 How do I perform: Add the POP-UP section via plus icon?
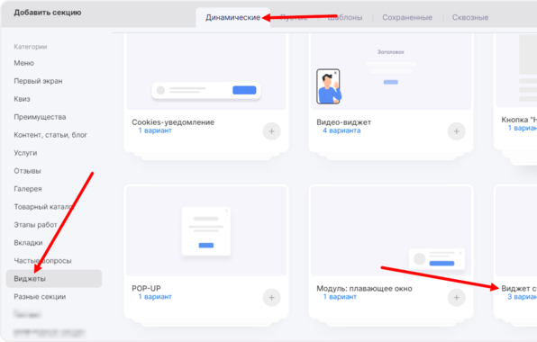(x=271, y=298)
